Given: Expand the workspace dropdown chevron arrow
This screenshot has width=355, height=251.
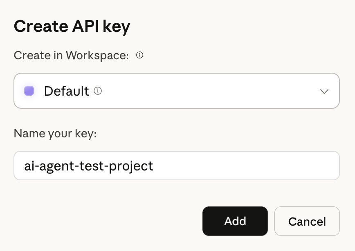Looking at the screenshot, I should [x=324, y=91].
